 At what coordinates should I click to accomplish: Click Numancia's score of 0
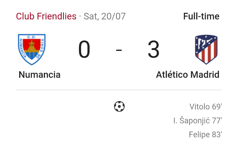(84, 50)
